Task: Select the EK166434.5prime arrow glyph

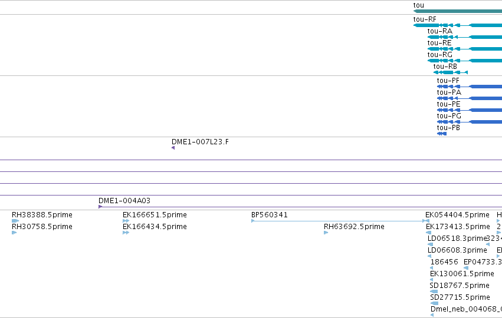Action: [126, 233]
